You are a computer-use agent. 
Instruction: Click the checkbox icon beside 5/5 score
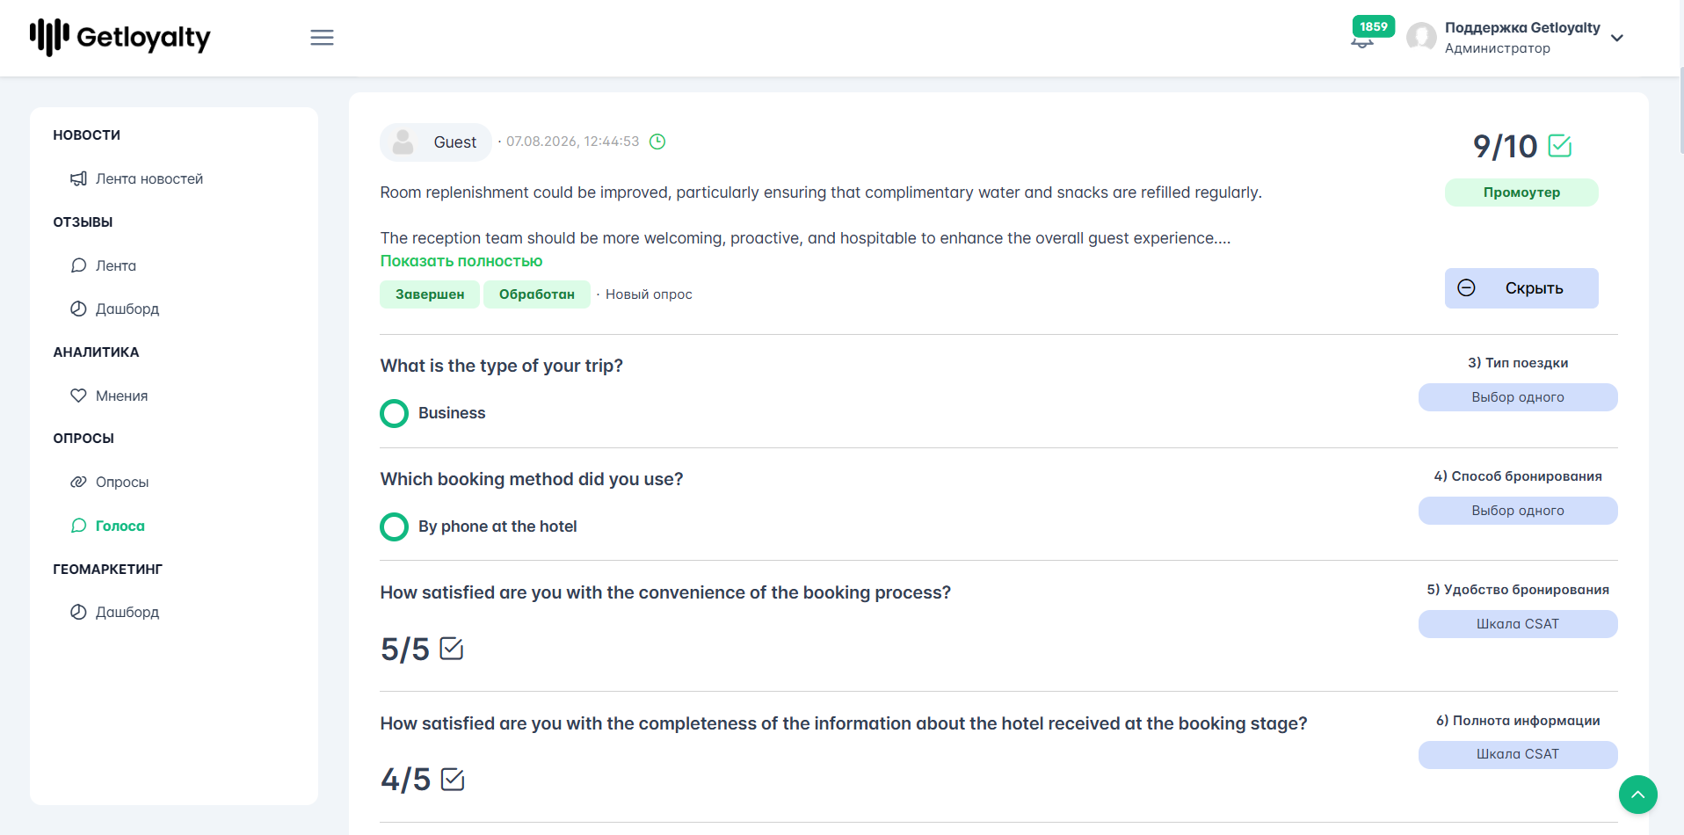pyautogui.click(x=451, y=649)
